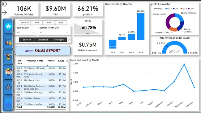Click the Qtr 1 negative growth bar
Viewport: 201px width, 113px height.
click(x=113, y=44)
